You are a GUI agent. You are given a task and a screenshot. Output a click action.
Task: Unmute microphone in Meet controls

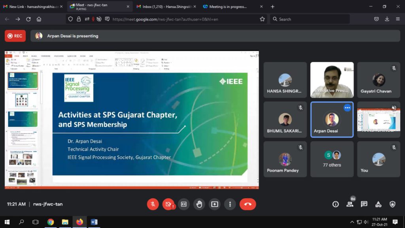point(153,204)
